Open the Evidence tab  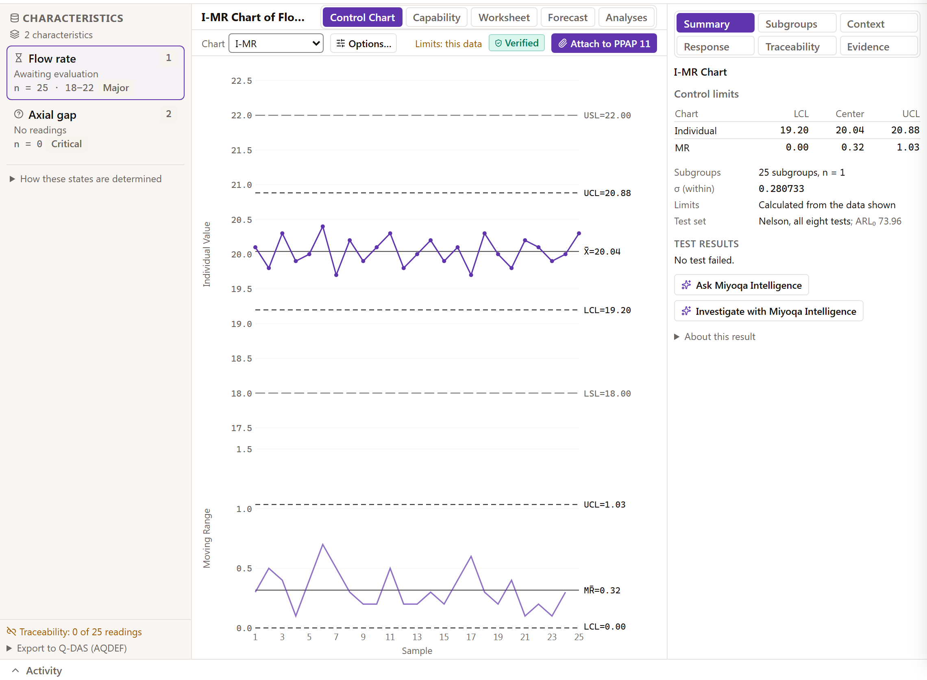click(878, 46)
